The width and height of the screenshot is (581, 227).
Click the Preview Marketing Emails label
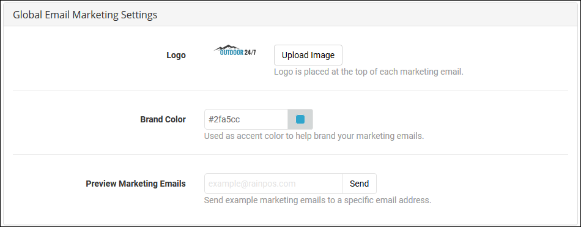tap(136, 184)
